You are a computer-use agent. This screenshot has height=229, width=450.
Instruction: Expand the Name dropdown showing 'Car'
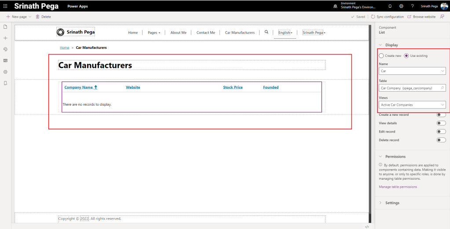click(412, 71)
